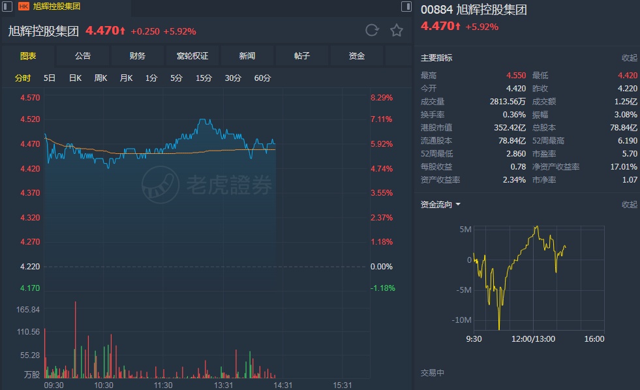
Task: Collapse the 主要指标 section
Action: tap(629, 57)
